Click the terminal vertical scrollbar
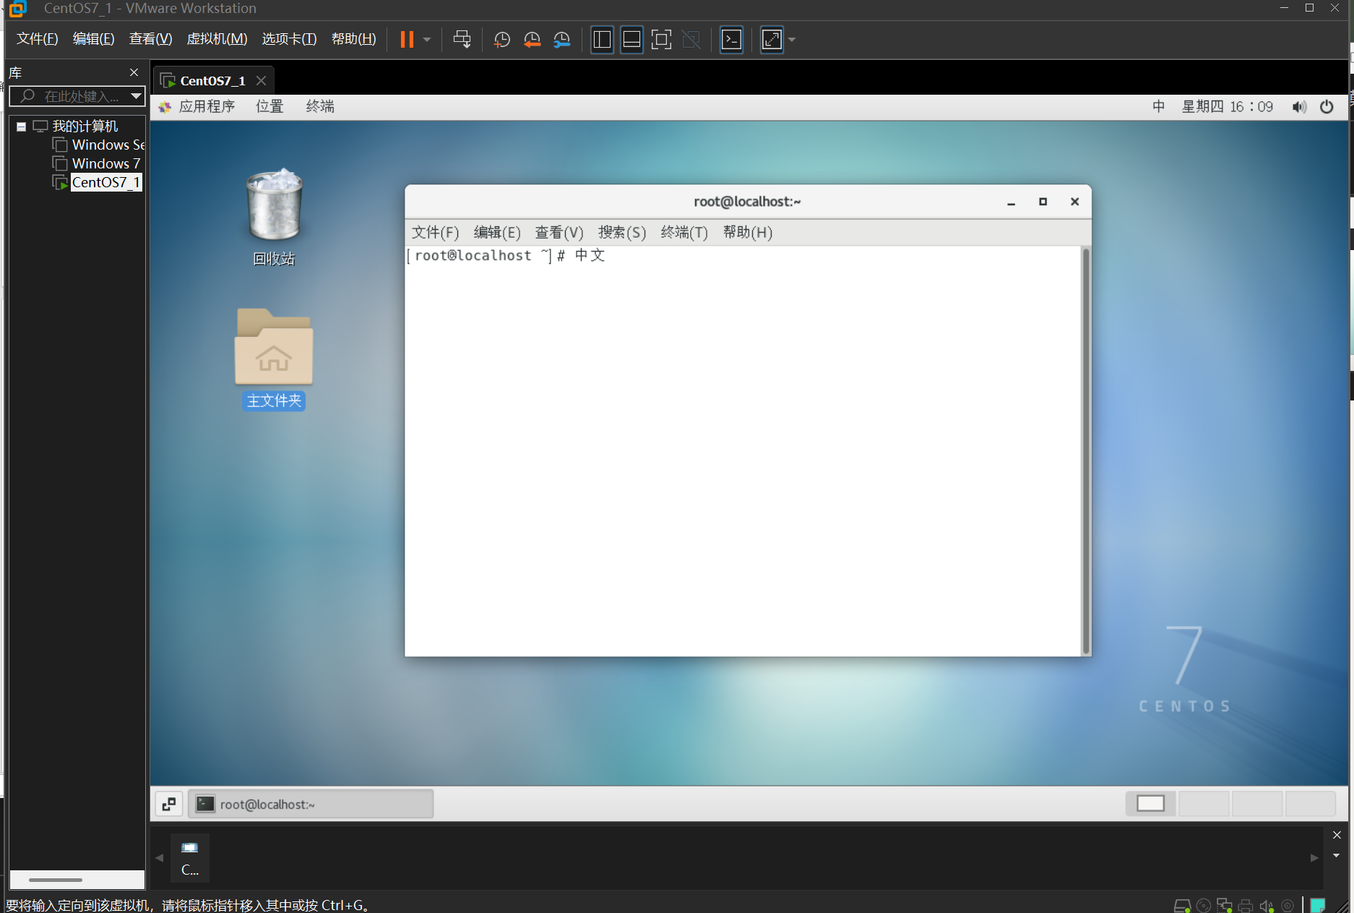Image resolution: width=1354 pixels, height=913 pixels. (x=1085, y=451)
